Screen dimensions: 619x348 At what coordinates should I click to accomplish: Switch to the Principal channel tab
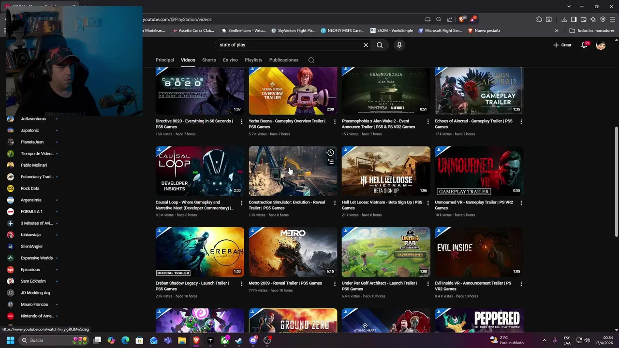[164, 60]
